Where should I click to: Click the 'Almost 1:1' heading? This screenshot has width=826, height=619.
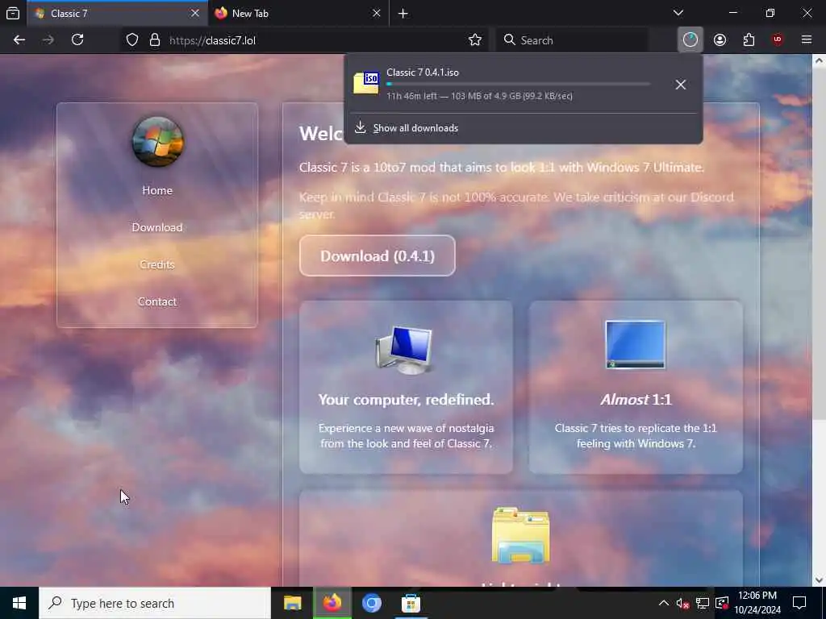[x=636, y=400]
